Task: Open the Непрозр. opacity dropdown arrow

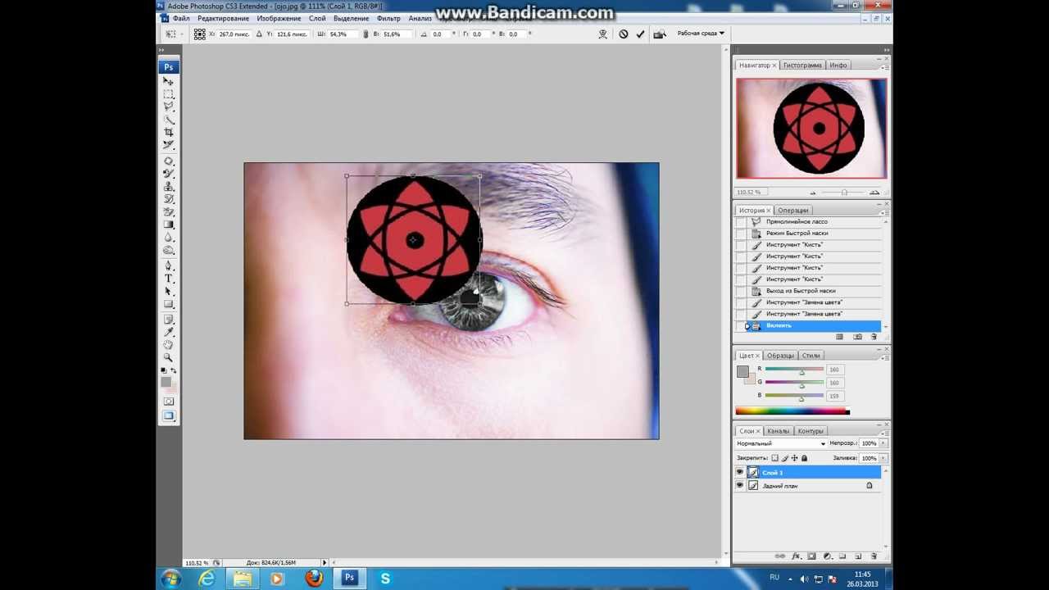Action: [x=883, y=443]
